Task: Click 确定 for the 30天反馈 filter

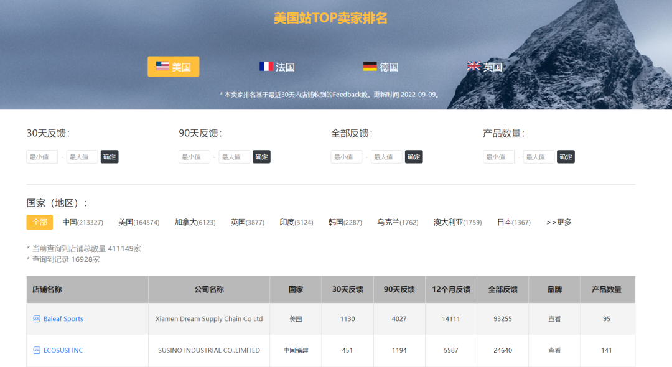Action: coord(109,157)
